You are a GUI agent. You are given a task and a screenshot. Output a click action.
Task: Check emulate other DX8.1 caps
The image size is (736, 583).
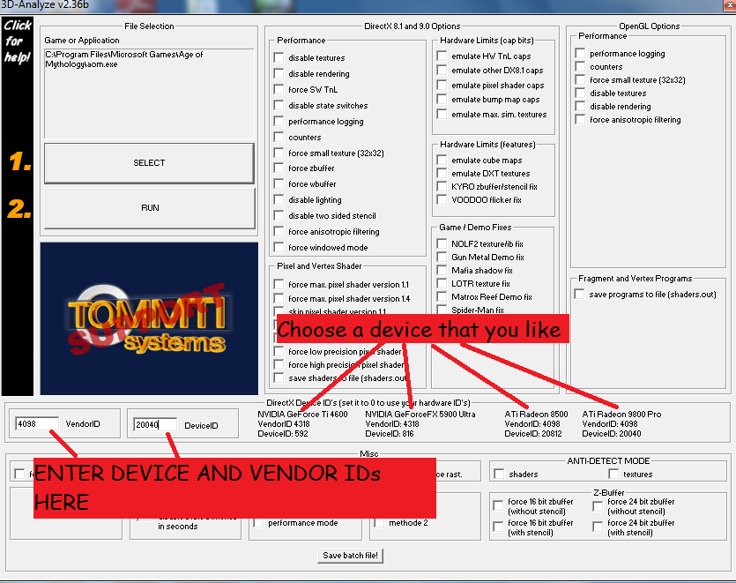[x=442, y=70]
